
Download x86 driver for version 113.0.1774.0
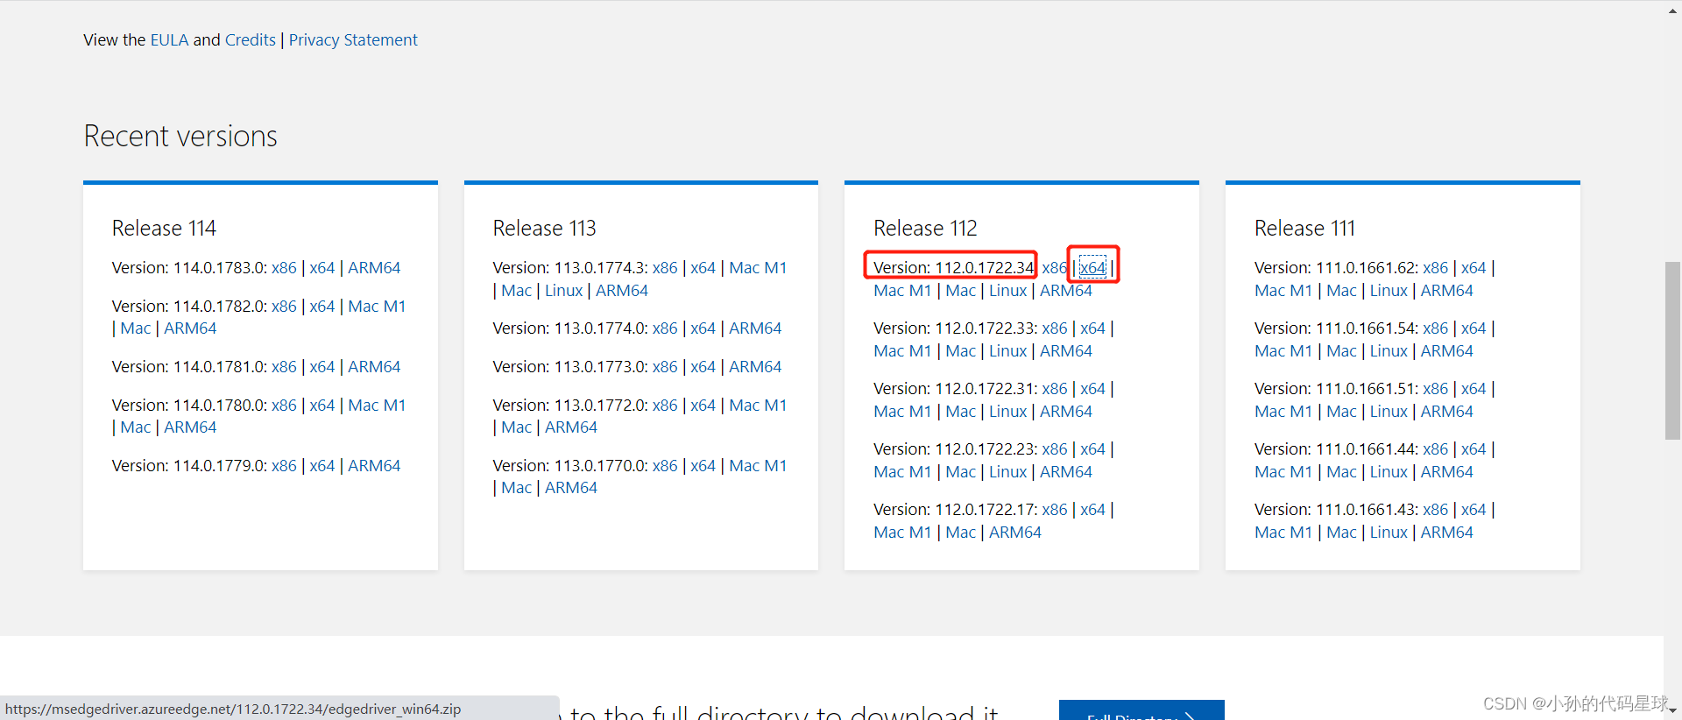tap(665, 328)
